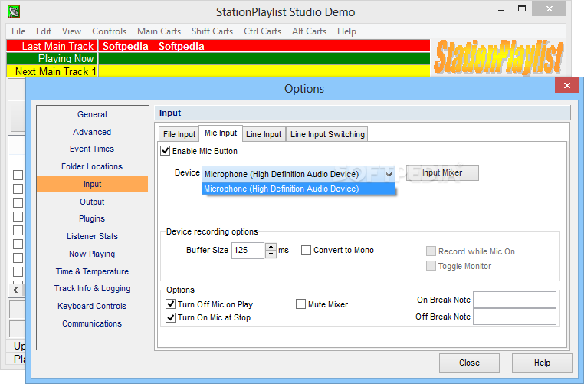584x384 pixels.
Task: Toggle Record while Mic On checkbox
Action: [x=431, y=251]
